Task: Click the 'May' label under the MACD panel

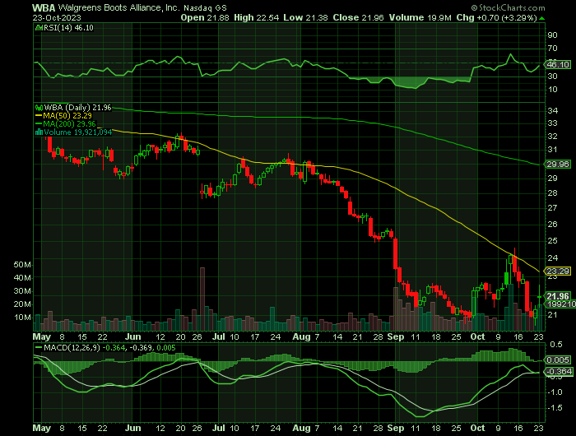Action: 41,428
